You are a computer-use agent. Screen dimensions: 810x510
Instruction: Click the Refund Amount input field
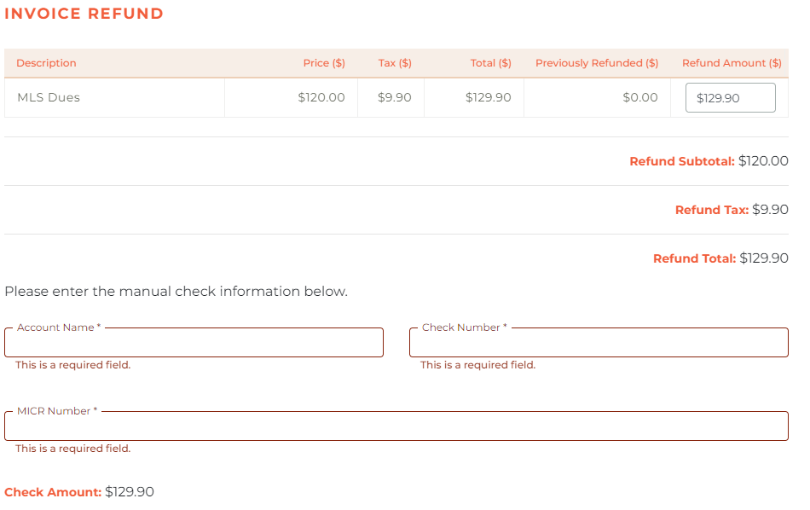[730, 98]
